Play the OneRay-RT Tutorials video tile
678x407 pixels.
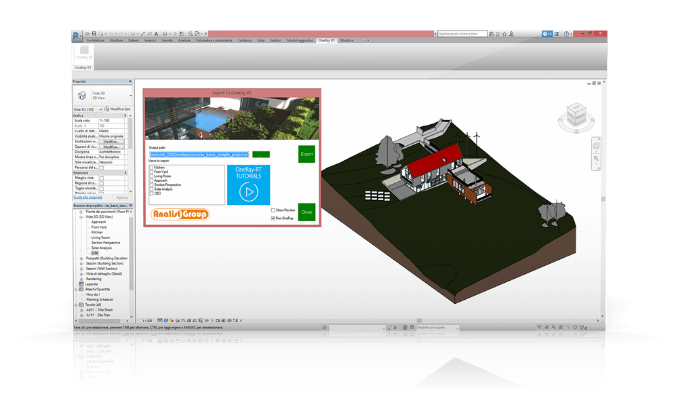[x=248, y=192]
